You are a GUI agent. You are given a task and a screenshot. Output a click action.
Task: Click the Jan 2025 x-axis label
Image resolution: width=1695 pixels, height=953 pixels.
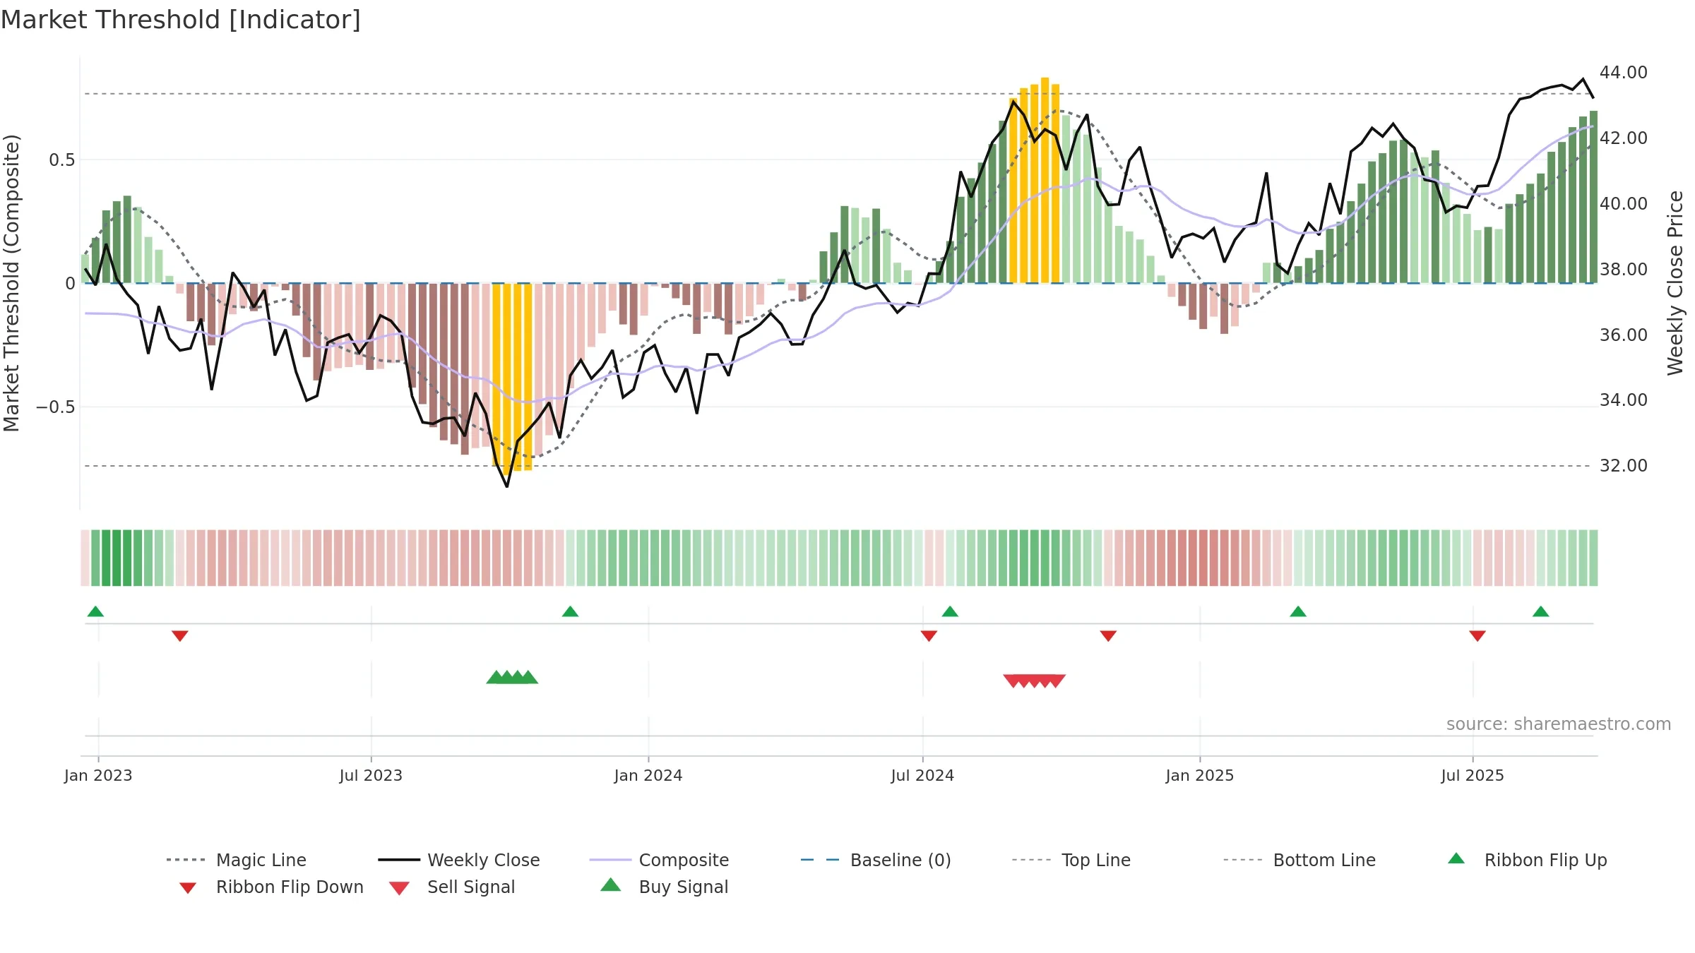tap(1200, 776)
